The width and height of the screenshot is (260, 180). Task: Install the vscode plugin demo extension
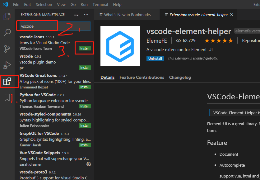coord(85,68)
